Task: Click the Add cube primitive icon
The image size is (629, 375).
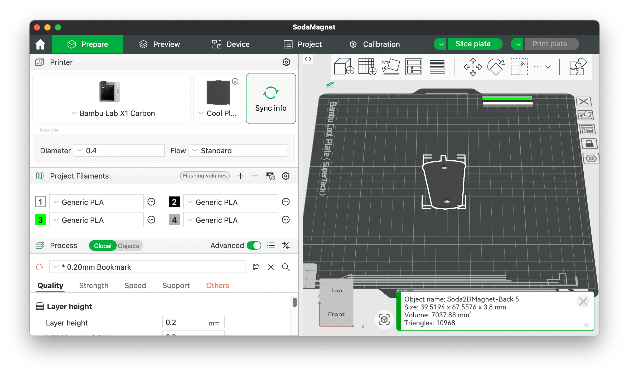Action: (x=344, y=67)
